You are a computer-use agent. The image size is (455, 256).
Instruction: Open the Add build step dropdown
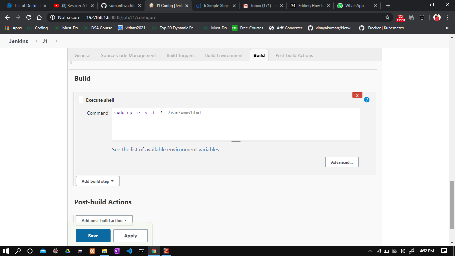click(97, 181)
